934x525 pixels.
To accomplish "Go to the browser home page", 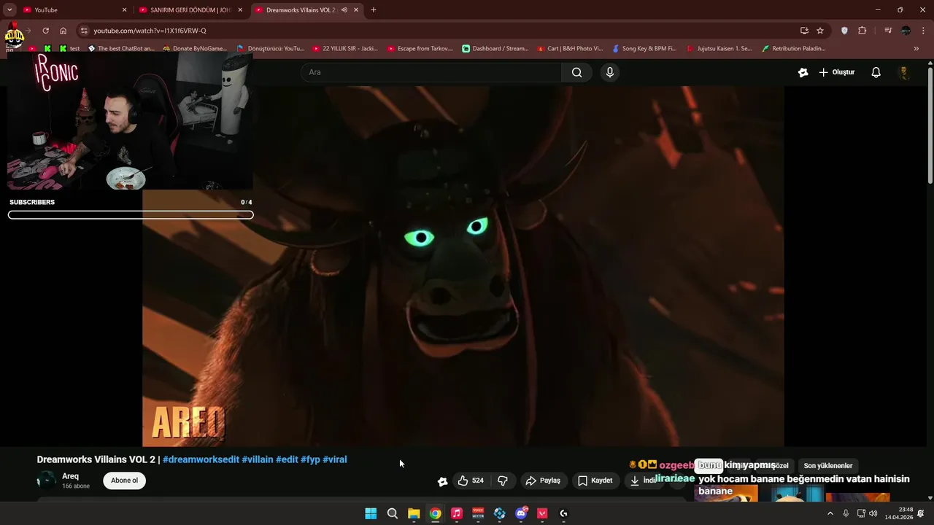I will click(63, 31).
